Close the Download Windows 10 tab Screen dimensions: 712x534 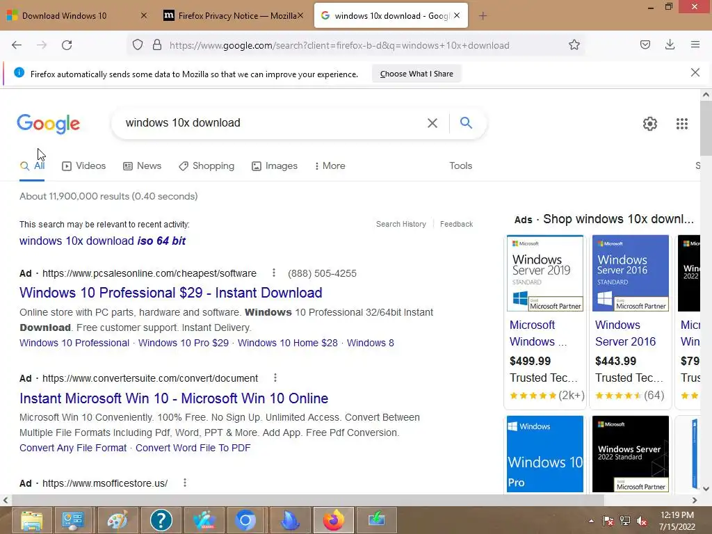point(144,15)
